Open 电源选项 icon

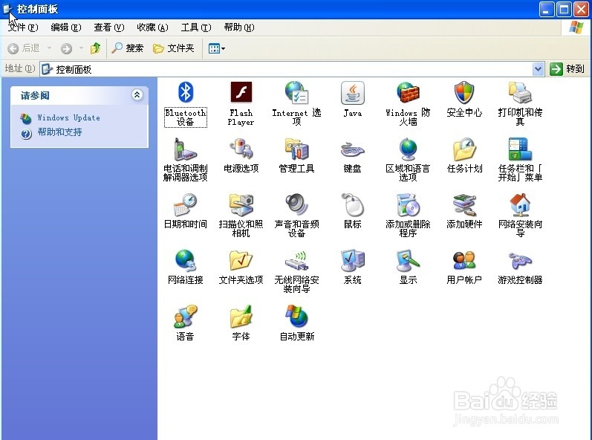pyautogui.click(x=241, y=149)
